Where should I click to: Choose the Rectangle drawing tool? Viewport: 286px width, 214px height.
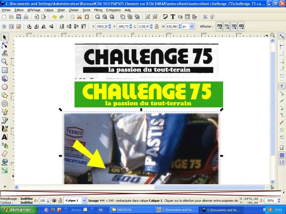click(x=4, y=70)
